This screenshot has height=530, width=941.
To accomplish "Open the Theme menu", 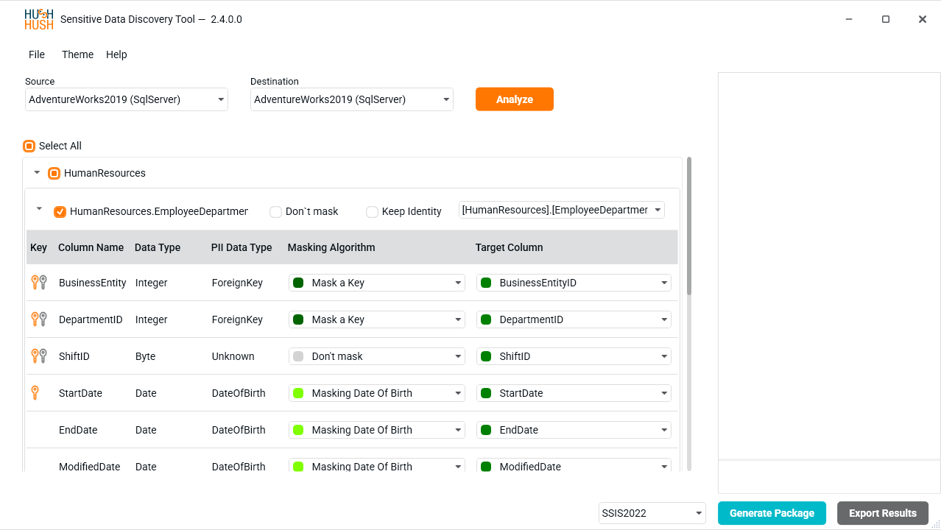I will pyautogui.click(x=77, y=54).
